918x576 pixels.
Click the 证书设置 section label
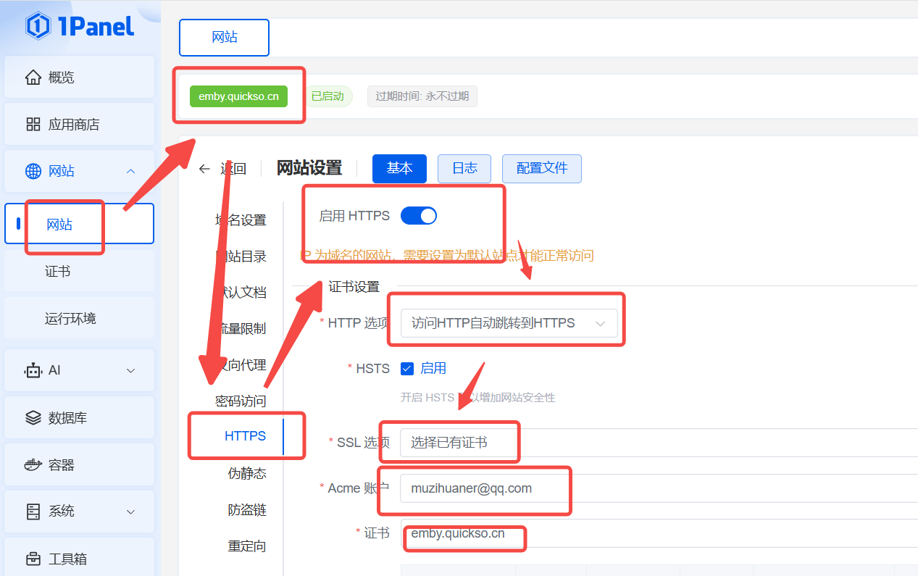354,287
